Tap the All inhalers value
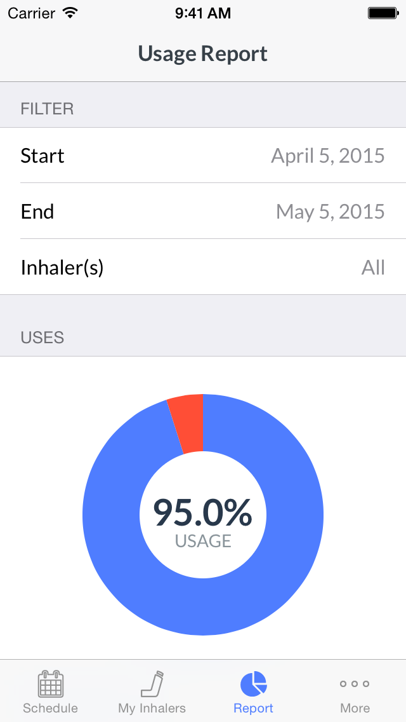The image size is (406, 722). click(373, 268)
